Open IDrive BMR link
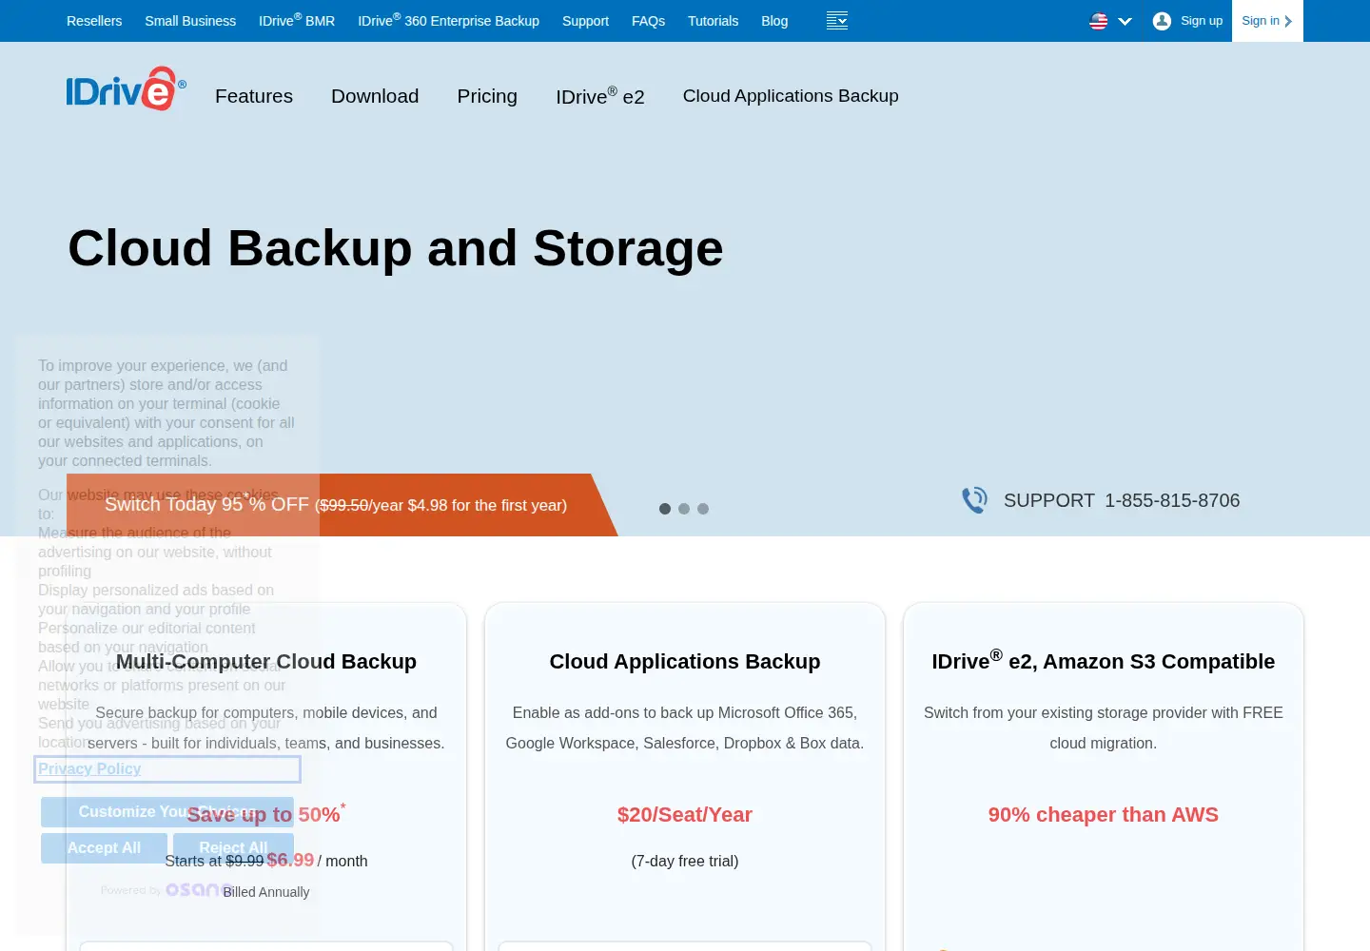 point(297,21)
